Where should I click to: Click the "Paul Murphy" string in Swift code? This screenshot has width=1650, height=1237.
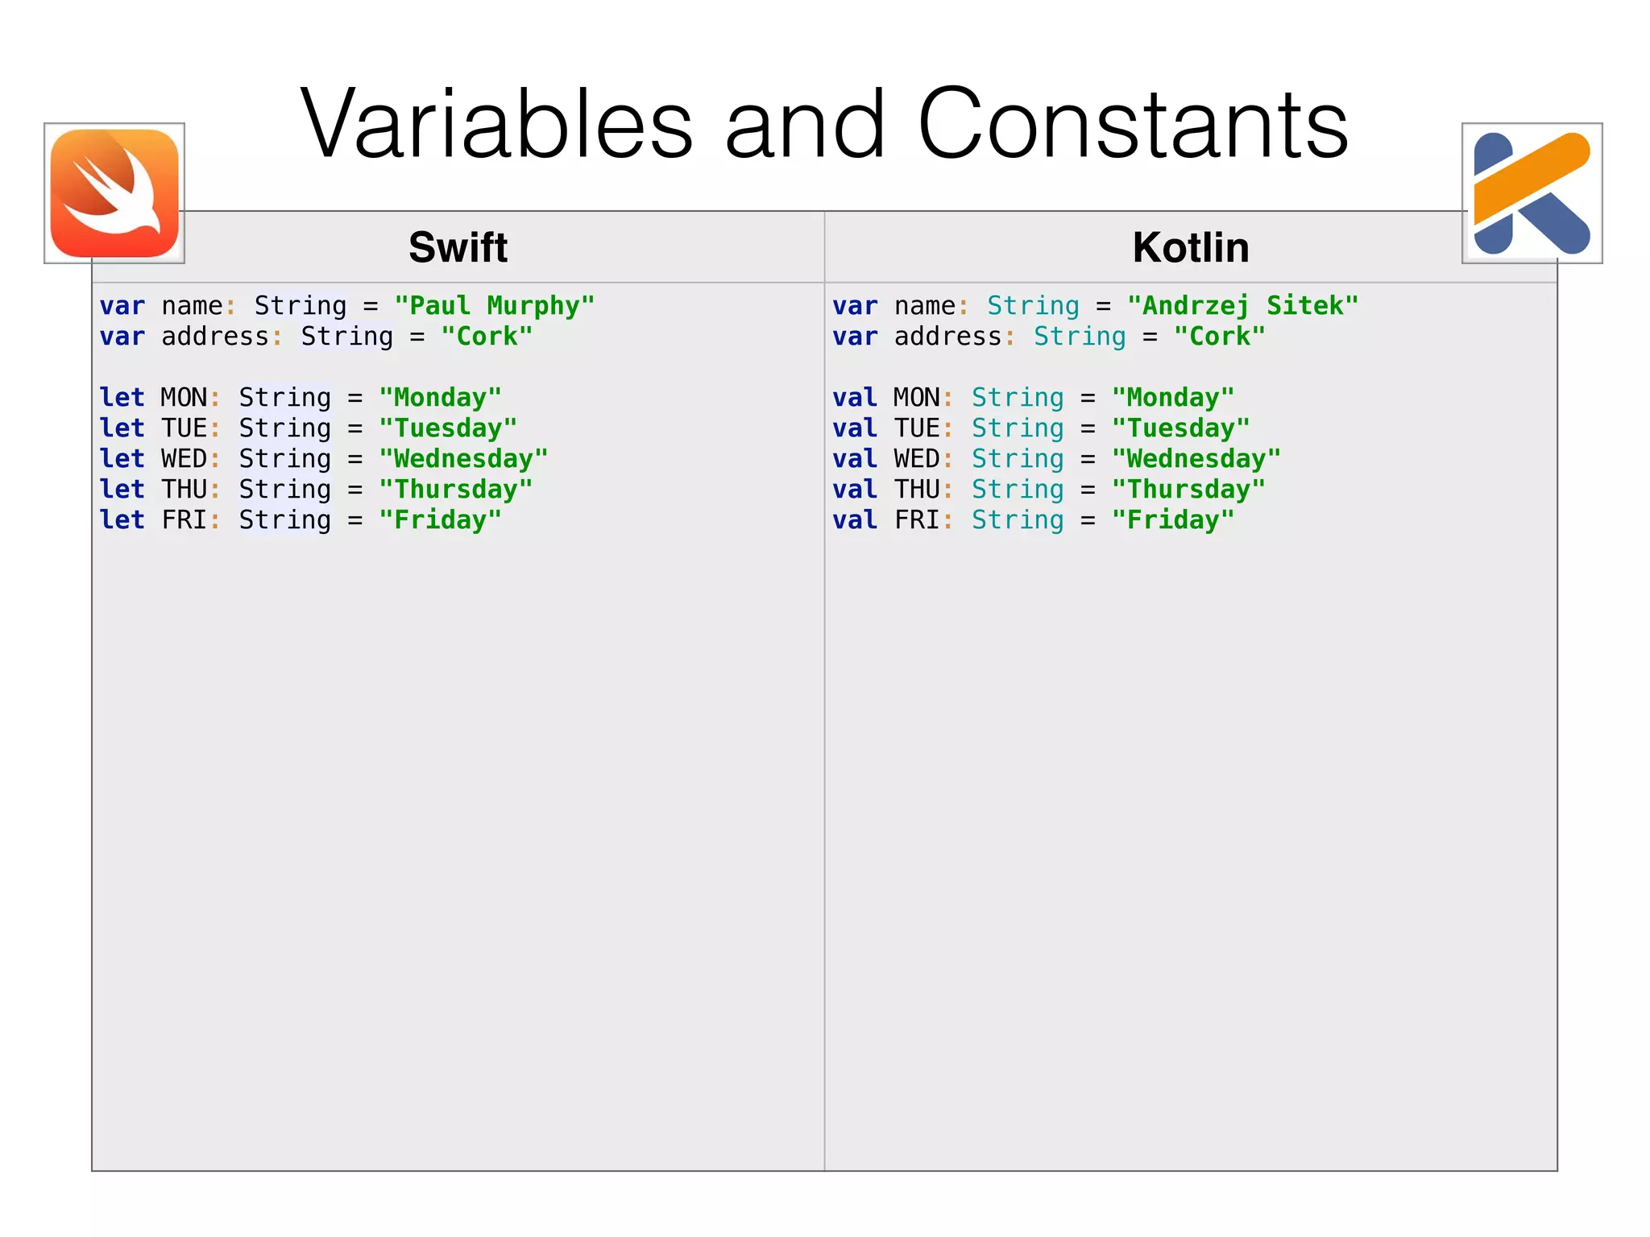pyautogui.click(x=494, y=306)
